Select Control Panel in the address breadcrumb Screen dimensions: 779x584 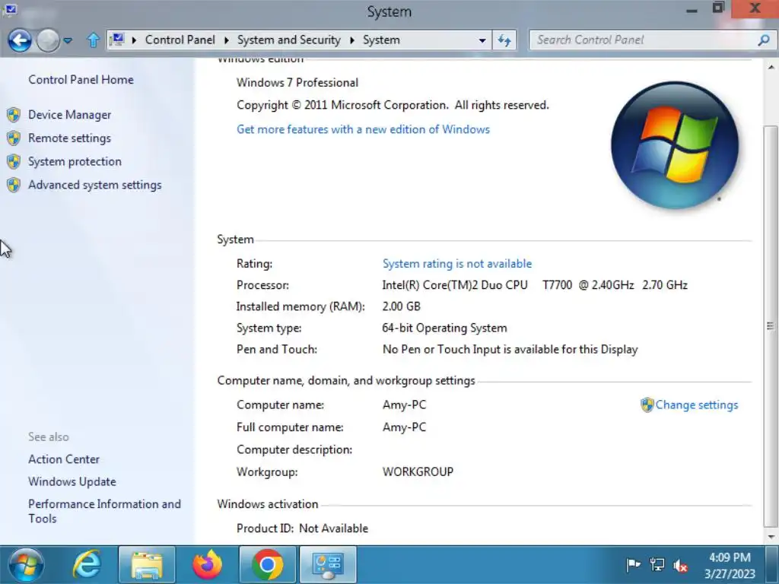click(180, 40)
